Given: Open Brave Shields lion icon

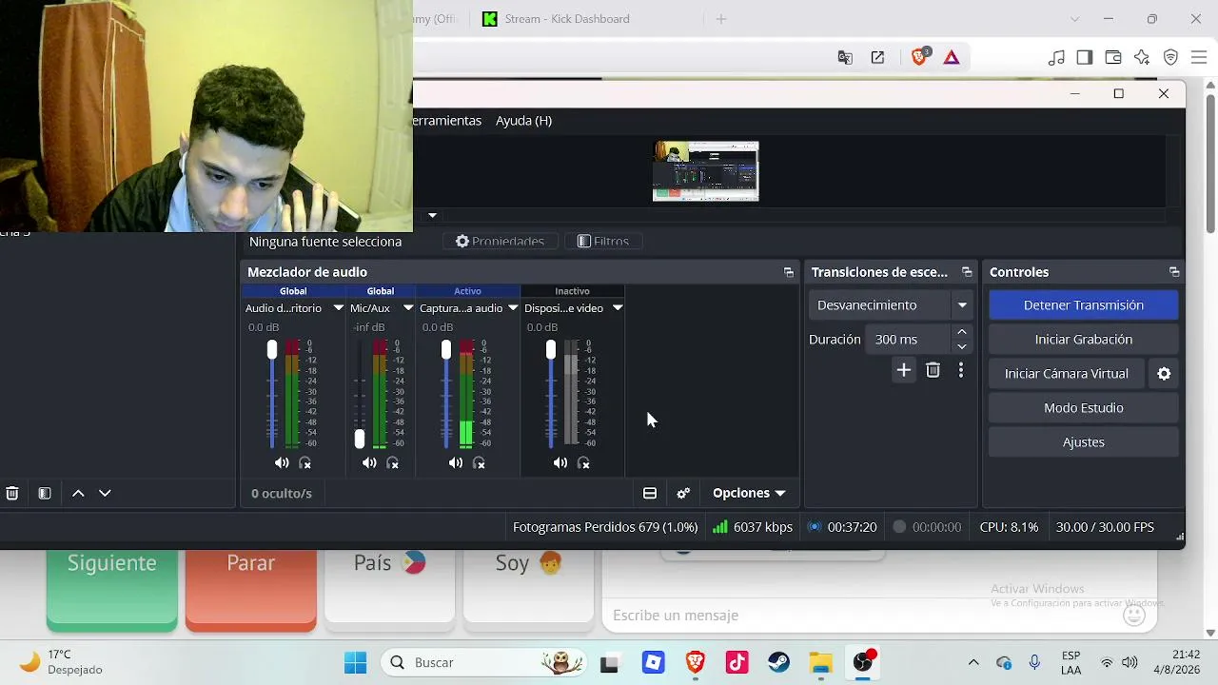Looking at the screenshot, I should (x=919, y=57).
